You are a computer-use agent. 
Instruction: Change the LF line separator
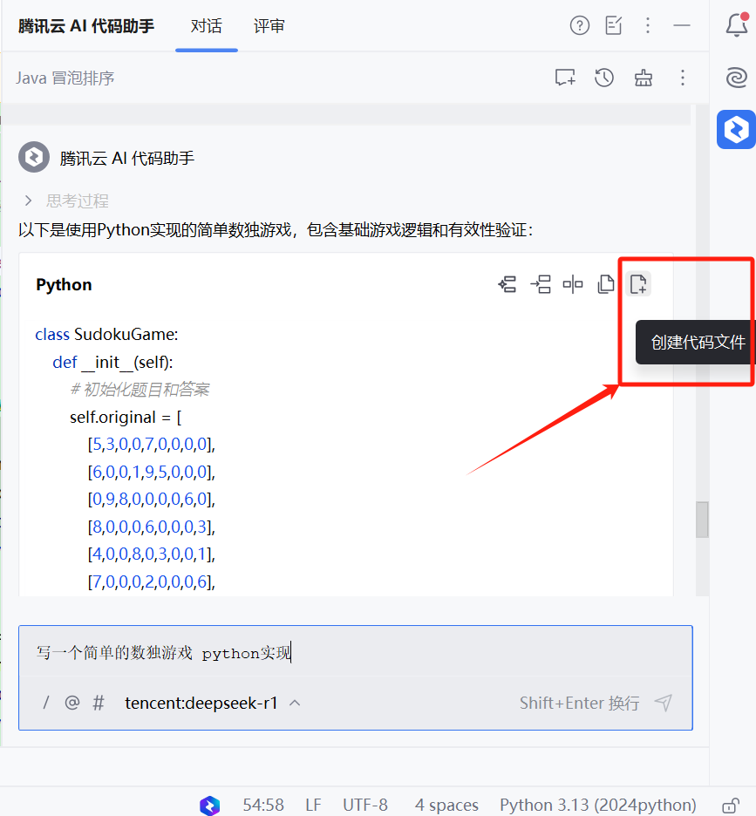(x=313, y=805)
